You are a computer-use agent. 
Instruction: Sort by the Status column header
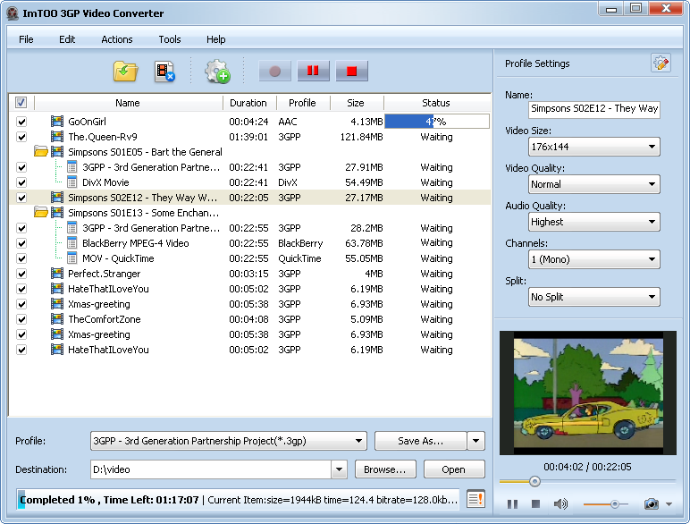click(436, 103)
